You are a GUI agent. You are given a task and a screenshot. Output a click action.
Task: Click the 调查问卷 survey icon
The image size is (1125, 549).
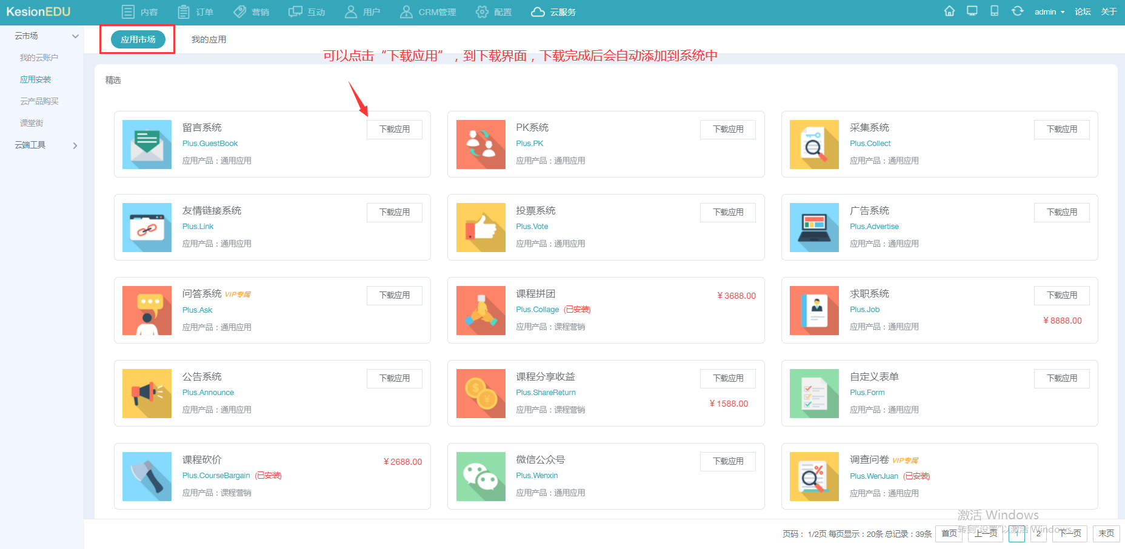(814, 476)
